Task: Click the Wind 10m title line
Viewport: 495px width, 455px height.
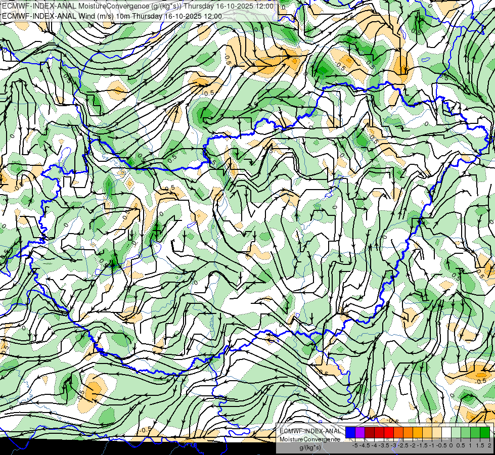Action: pyautogui.click(x=112, y=16)
